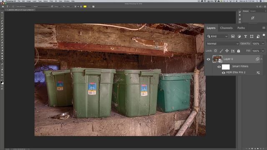The image size is (267, 150).
Task: Open the Filter menu
Action: 51,1
